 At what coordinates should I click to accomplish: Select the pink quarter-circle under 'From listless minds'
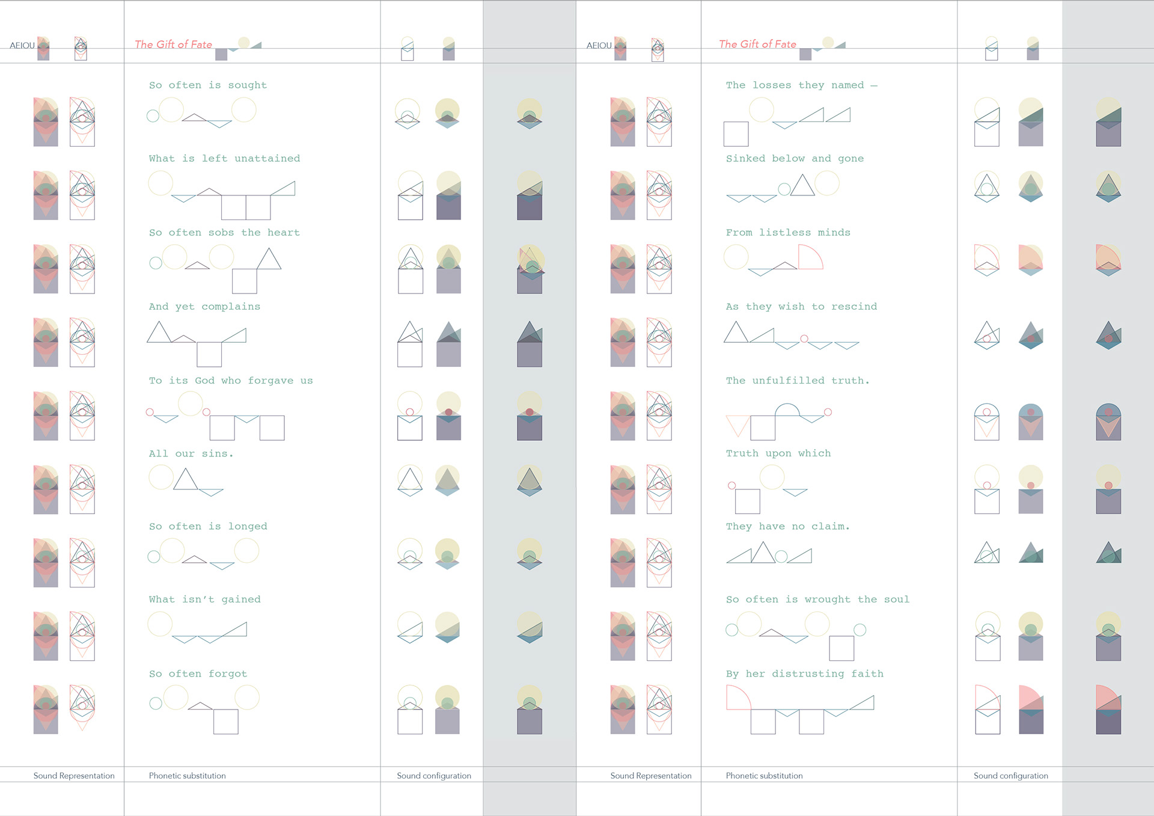(x=810, y=257)
